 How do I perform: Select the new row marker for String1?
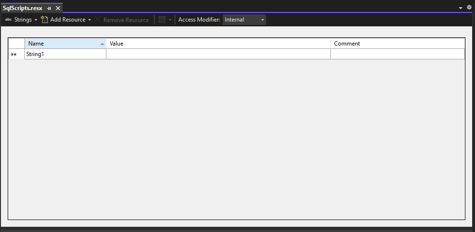click(x=16, y=54)
